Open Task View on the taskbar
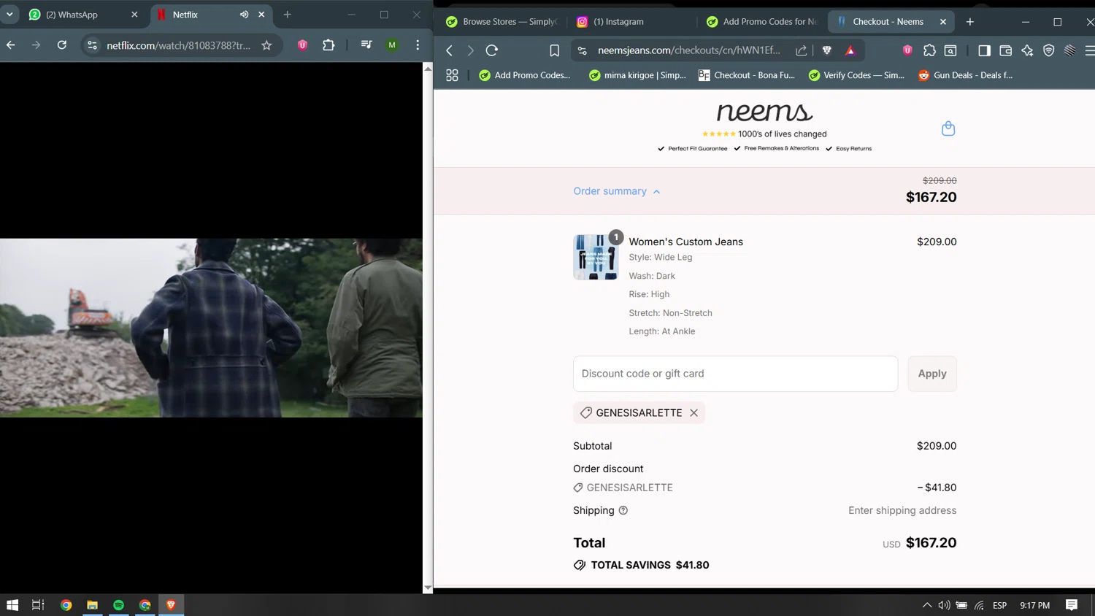The image size is (1095, 616). coord(38,605)
